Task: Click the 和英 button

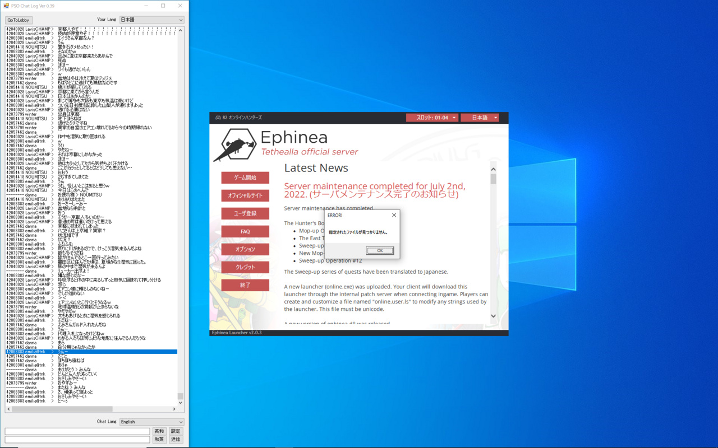Action: (x=159, y=440)
